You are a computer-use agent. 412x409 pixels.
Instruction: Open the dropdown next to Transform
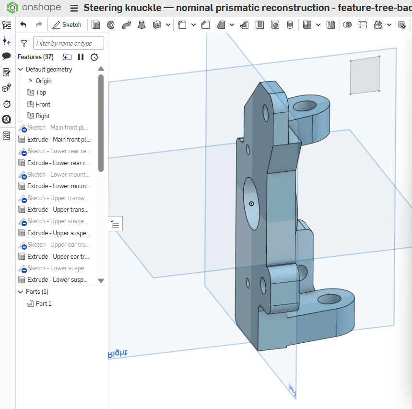(389, 25)
